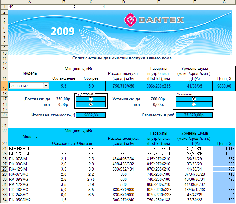The height and width of the screenshot is (204, 236).
Task: Select row 15 header
Action: [x=4, y=86]
